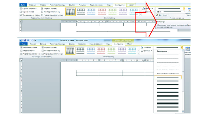Viewport: 208px width, 114px height.
Task: Select red table style in upper window gallery
Action: (x=102, y=12)
